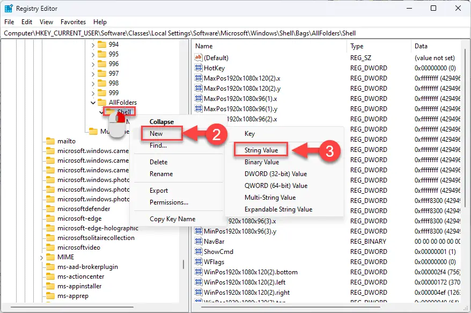471x313 pixels.
Task: Expand the 999 key chevron
Action: click(x=93, y=93)
